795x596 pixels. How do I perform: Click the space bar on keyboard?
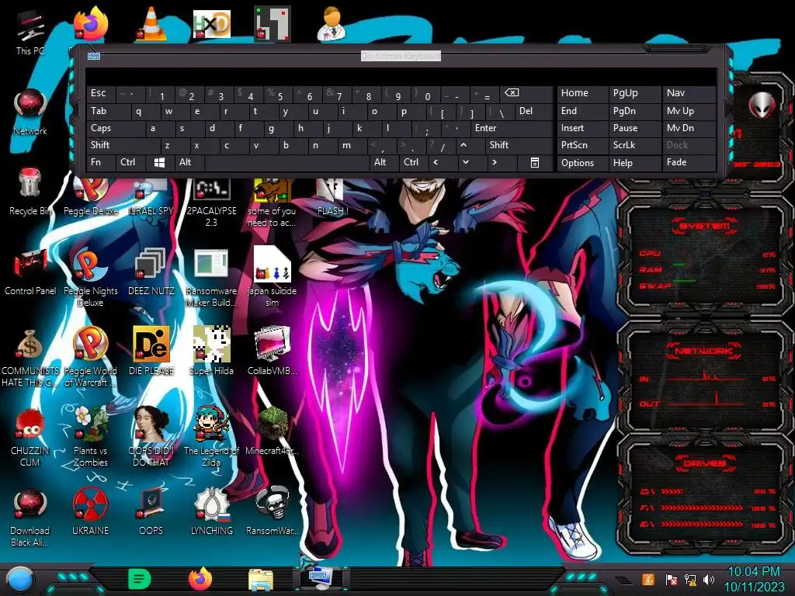(287, 163)
